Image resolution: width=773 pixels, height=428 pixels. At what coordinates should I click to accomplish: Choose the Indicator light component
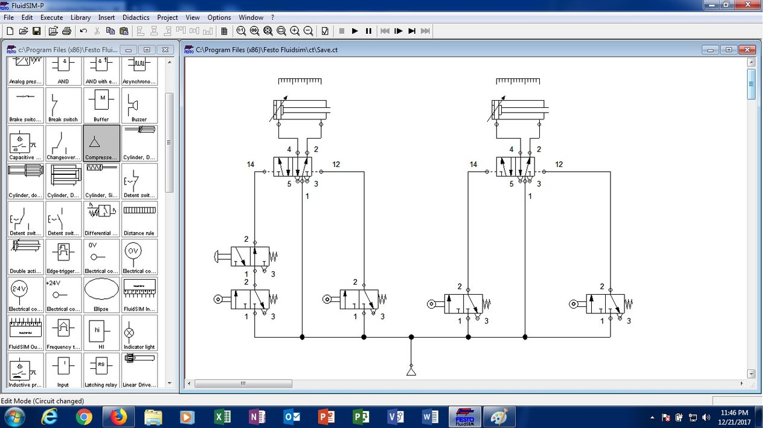(140, 333)
